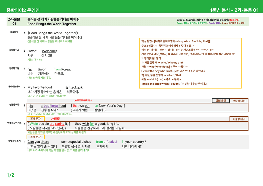Click the line '2) 사물/동물 선행사 → which / that'
Image resolution: width=263 pixels, height=186 pixels.
[161, 75]
